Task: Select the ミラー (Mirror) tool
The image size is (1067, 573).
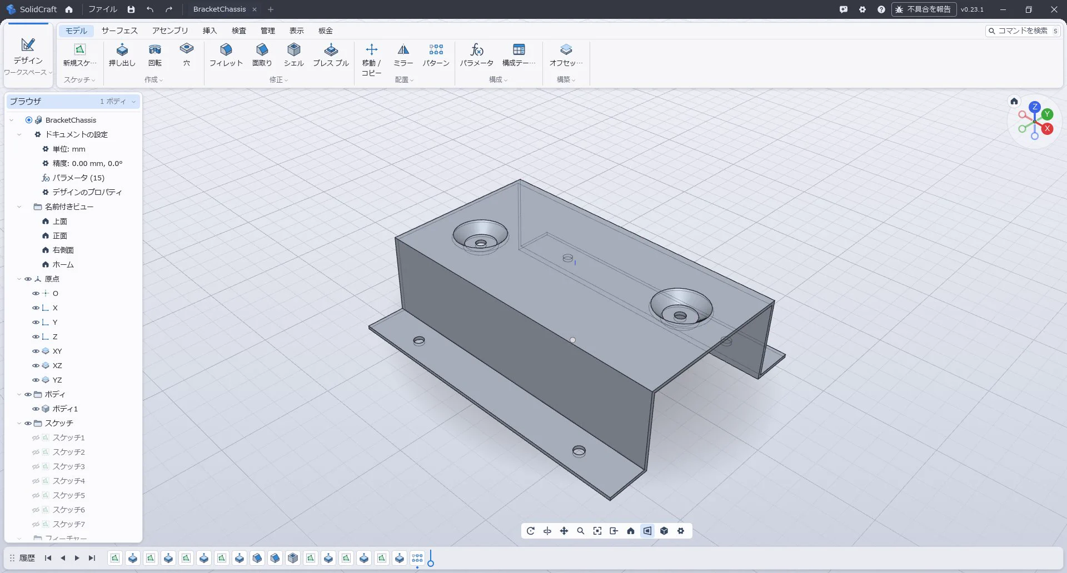Action: (403, 55)
